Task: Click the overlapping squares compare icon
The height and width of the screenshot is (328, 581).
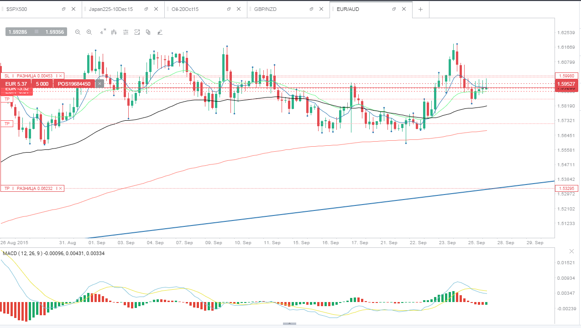Action: (148, 32)
